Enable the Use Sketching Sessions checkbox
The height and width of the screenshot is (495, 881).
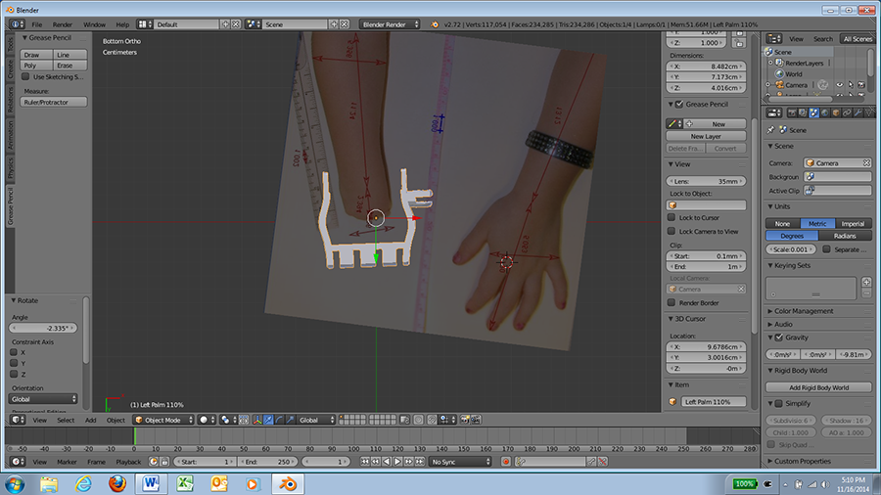(25, 76)
